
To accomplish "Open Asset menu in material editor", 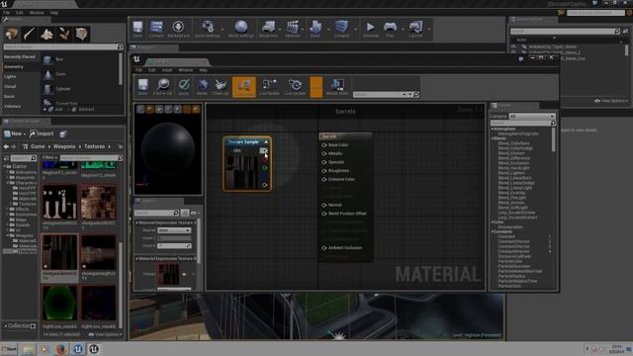I will coord(167,70).
